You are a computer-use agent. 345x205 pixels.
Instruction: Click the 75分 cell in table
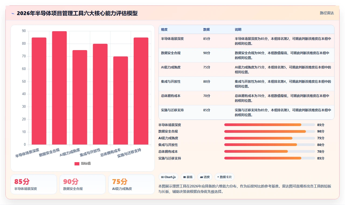(x=207, y=67)
